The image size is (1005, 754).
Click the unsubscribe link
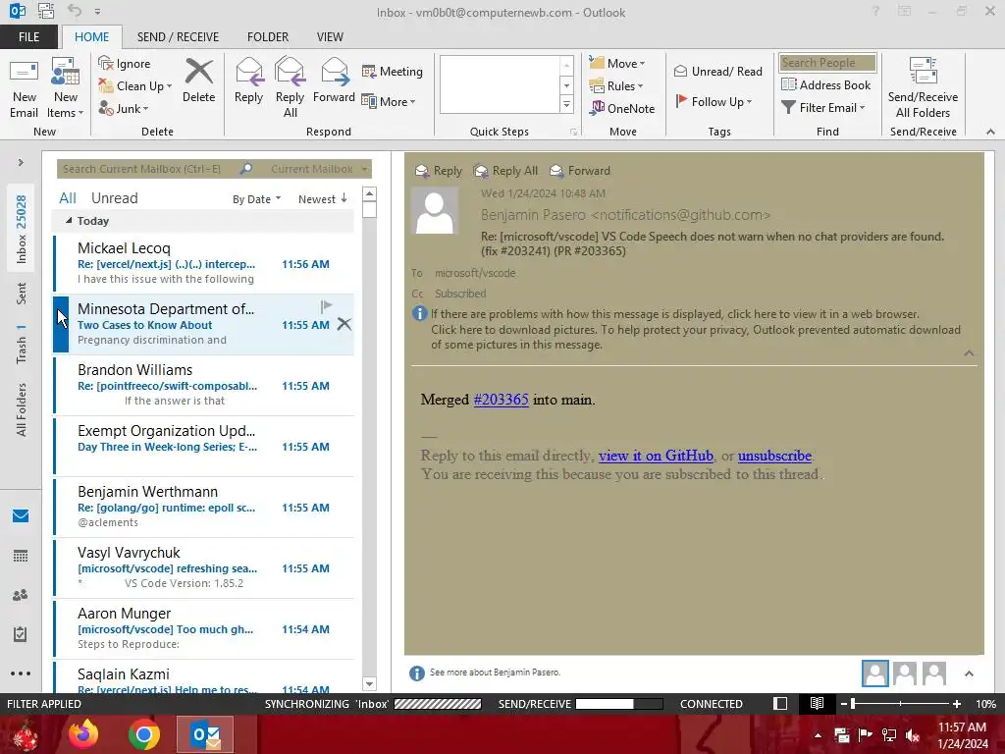pyautogui.click(x=775, y=456)
